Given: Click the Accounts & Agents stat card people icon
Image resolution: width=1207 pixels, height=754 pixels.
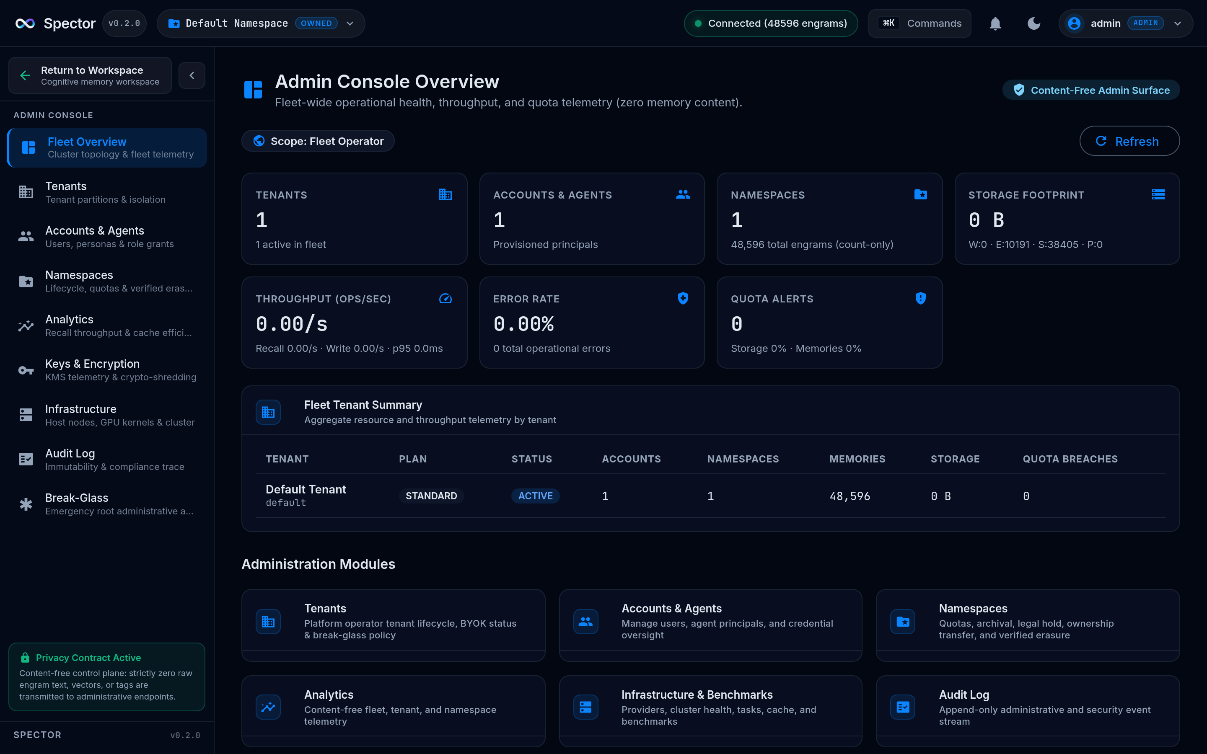Looking at the screenshot, I should tap(683, 194).
